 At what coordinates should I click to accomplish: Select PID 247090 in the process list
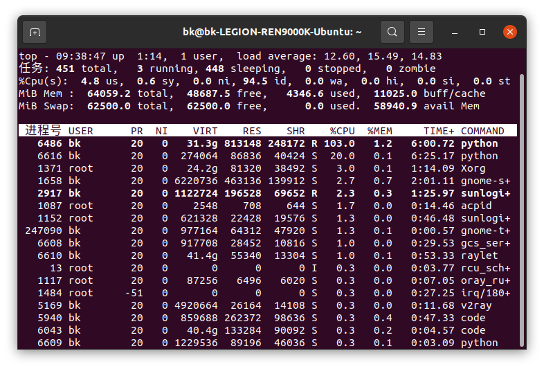[44, 231]
